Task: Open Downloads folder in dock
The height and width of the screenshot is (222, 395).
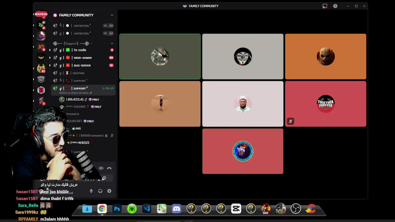Action: point(87,209)
